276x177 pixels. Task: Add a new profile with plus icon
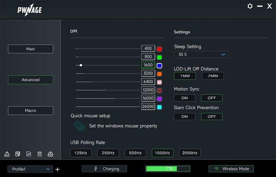click(x=57, y=169)
